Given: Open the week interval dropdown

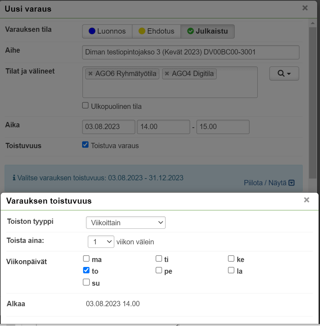Looking at the screenshot, I should [101, 242].
